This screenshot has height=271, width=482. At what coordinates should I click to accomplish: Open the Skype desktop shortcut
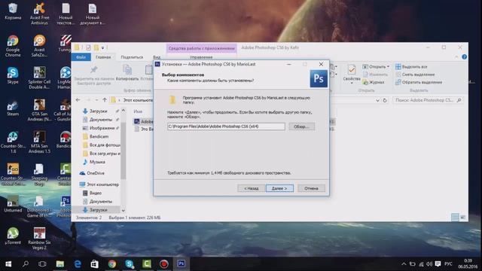[13, 75]
